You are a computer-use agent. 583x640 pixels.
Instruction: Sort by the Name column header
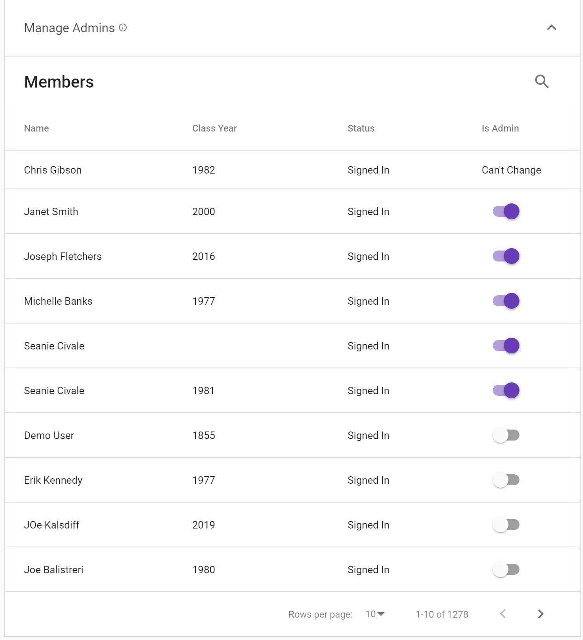(36, 128)
